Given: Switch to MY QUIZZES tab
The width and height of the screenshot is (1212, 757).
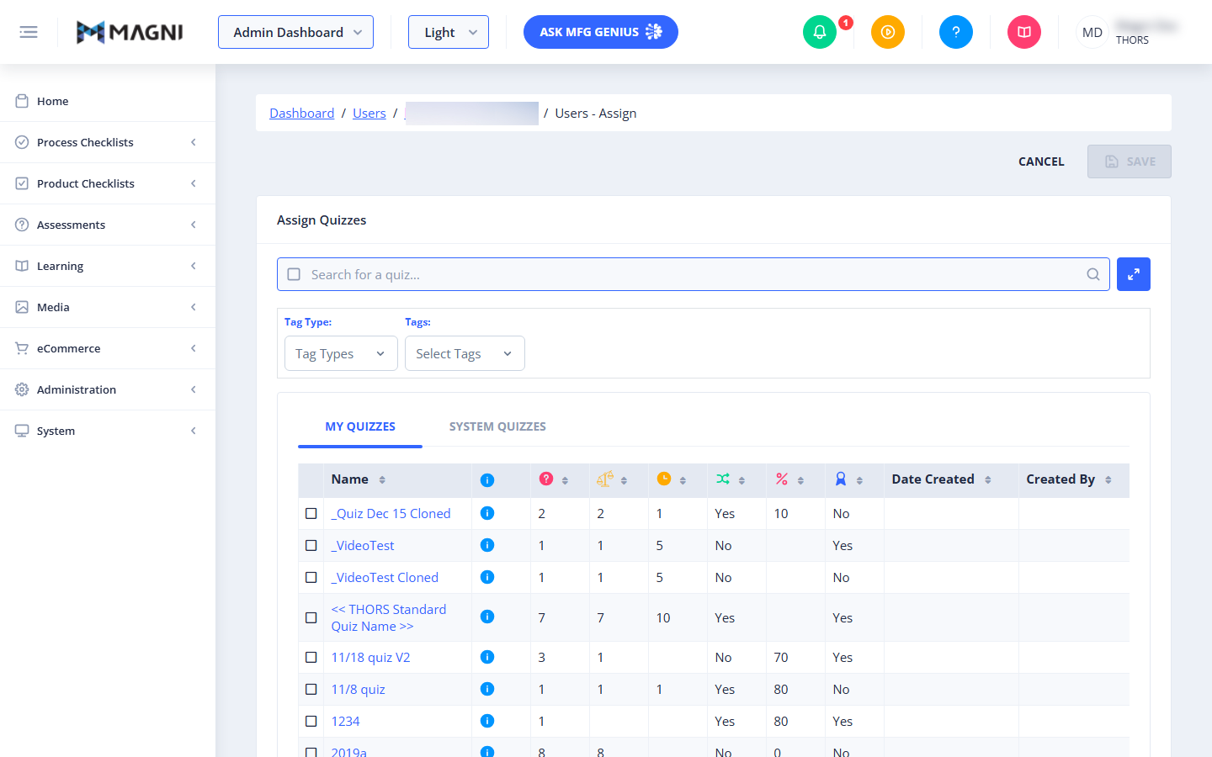Looking at the screenshot, I should pyautogui.click(x=360, y=426).
